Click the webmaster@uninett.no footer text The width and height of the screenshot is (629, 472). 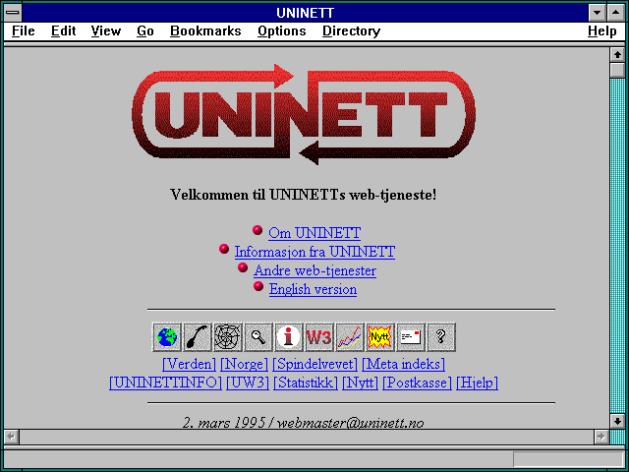350,423
